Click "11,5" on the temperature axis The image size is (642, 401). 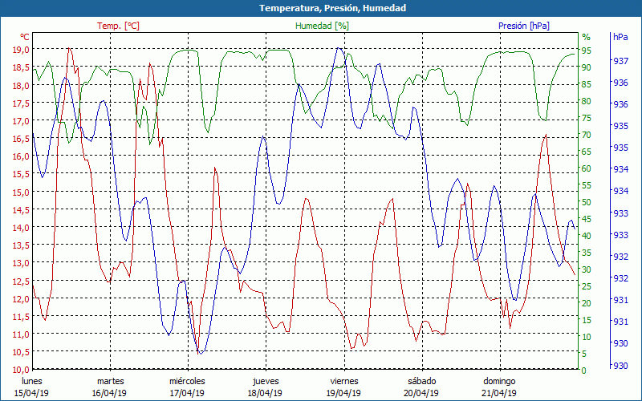point(21,316)
